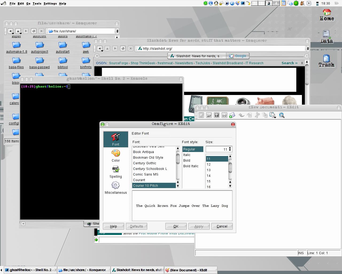342x274 pixels.
Task: Click Defaults in Configure KEdit dialog
Action: point(136,226)
